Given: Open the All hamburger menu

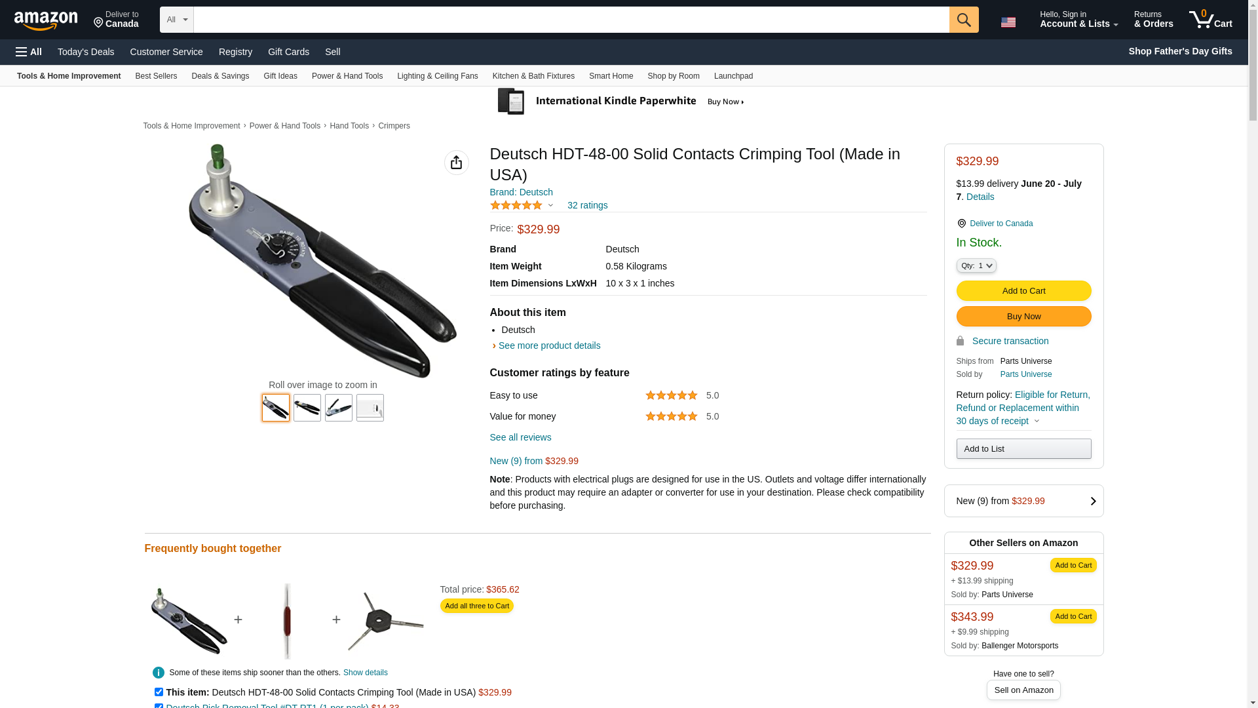Looking at the screenshot, I should tap(29, 52).
